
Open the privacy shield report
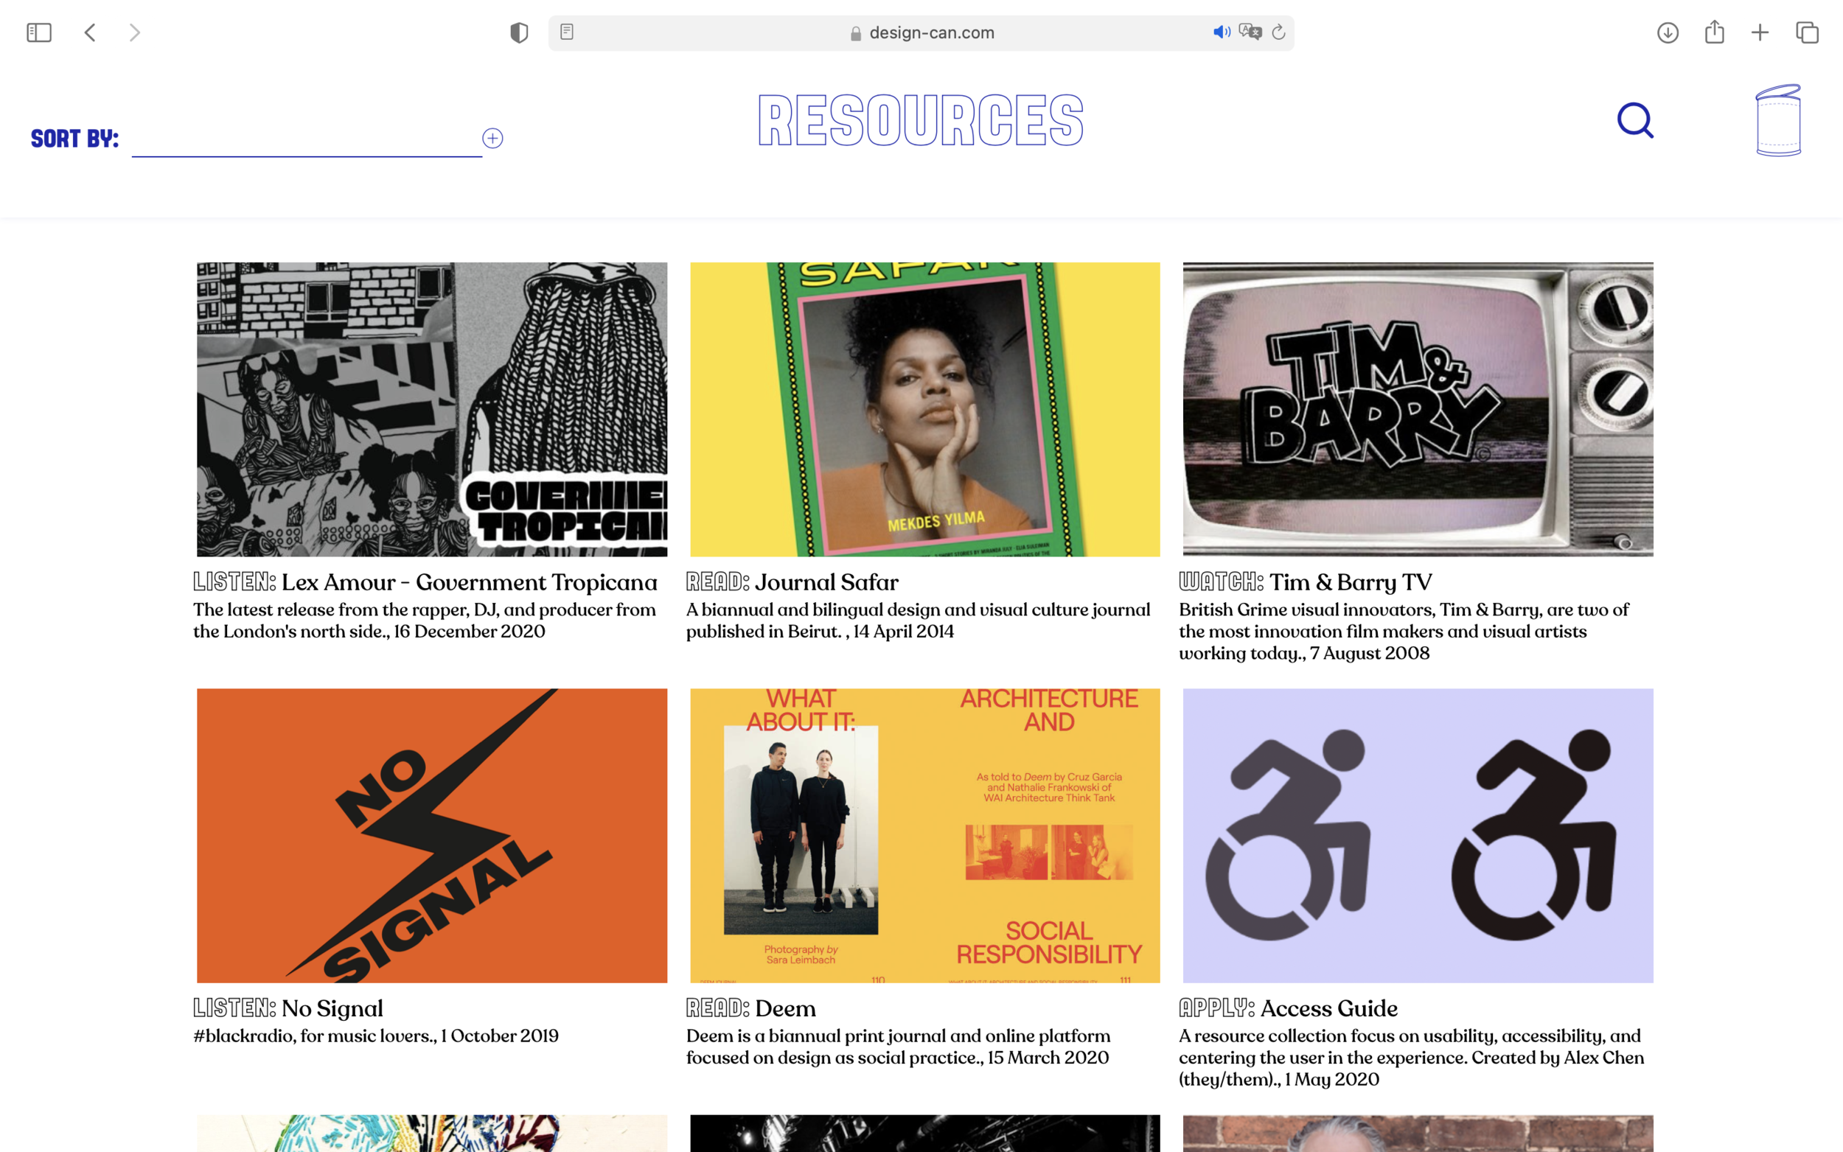coord(519,32)
